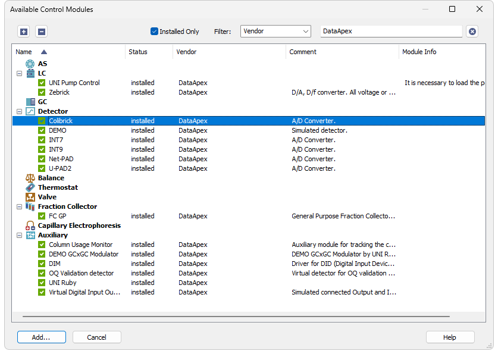Viewport: 498px width, 354px height.
Task: Collapse the Auxiliary tree node
Action: click(20, 235)
